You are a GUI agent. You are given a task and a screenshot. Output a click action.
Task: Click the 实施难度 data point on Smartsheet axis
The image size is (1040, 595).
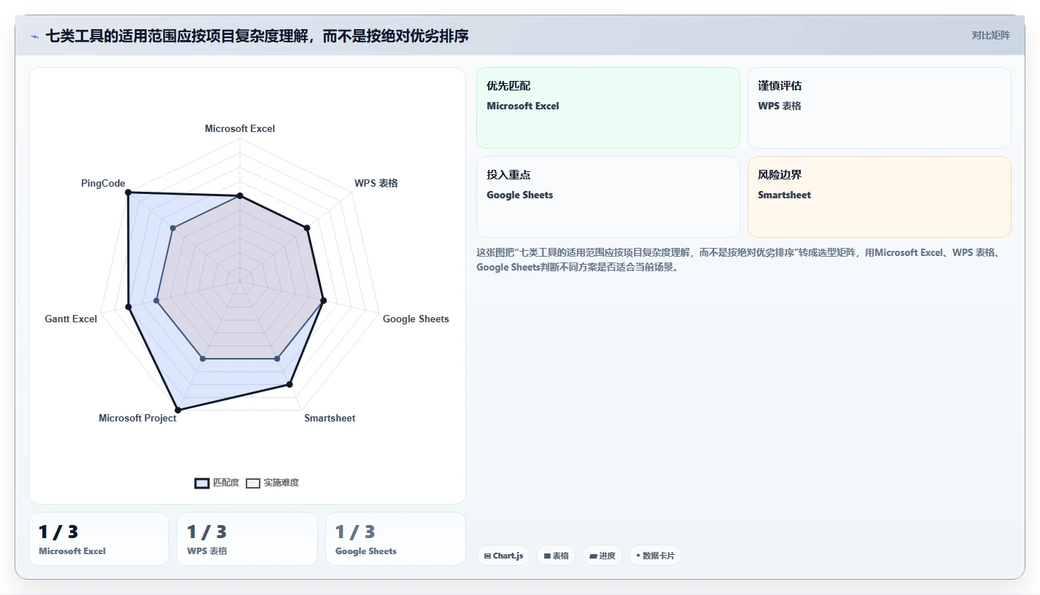[x=277, y=359]
